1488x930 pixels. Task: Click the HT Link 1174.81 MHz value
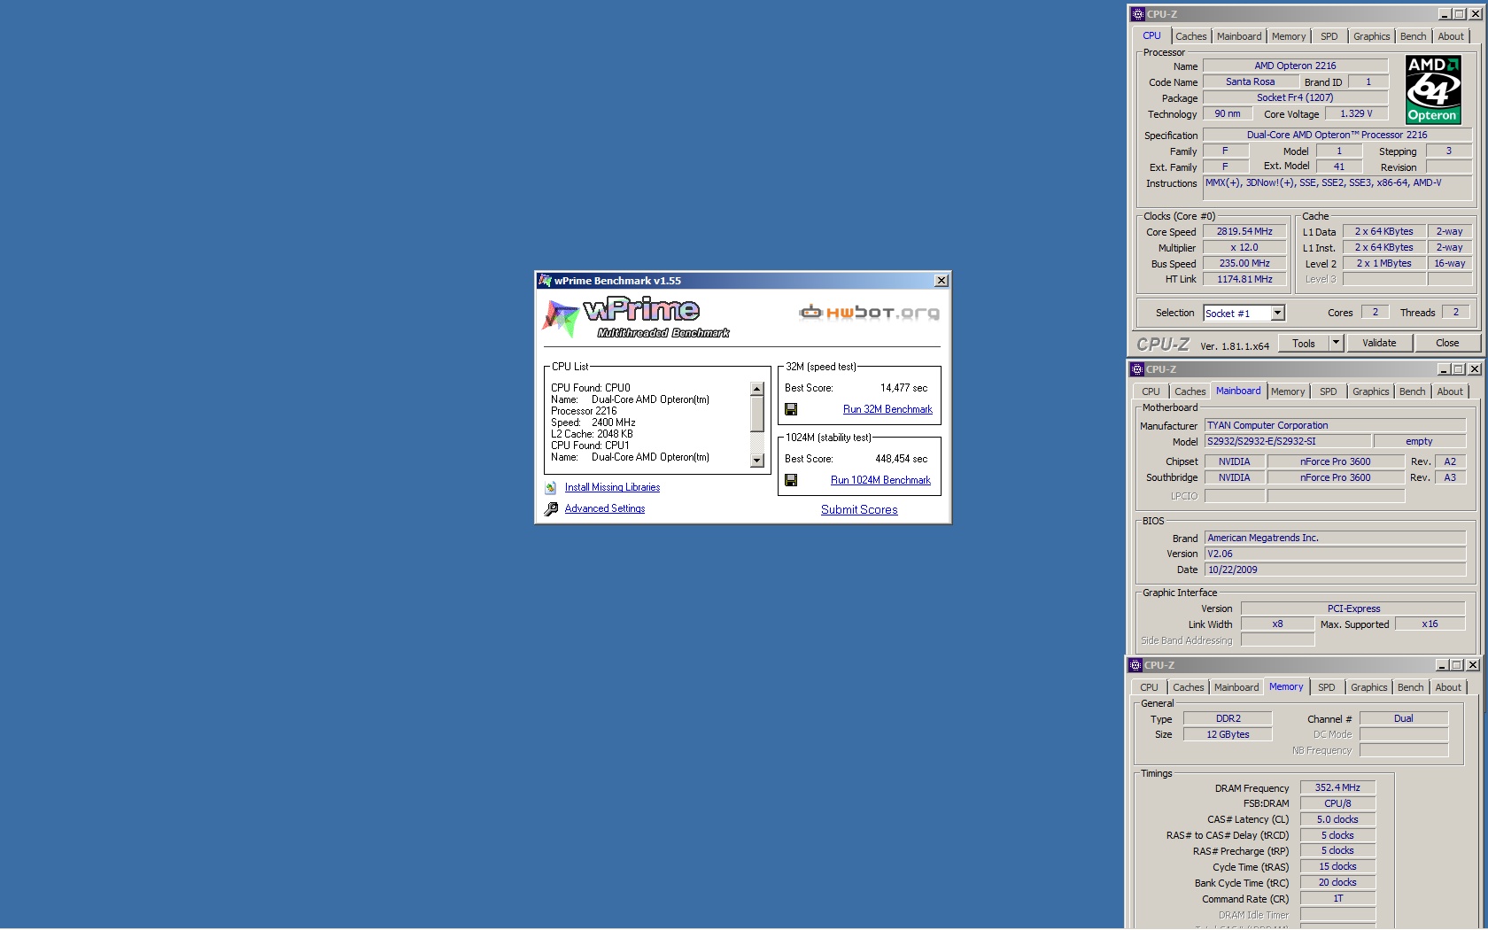click(1244, 280)
